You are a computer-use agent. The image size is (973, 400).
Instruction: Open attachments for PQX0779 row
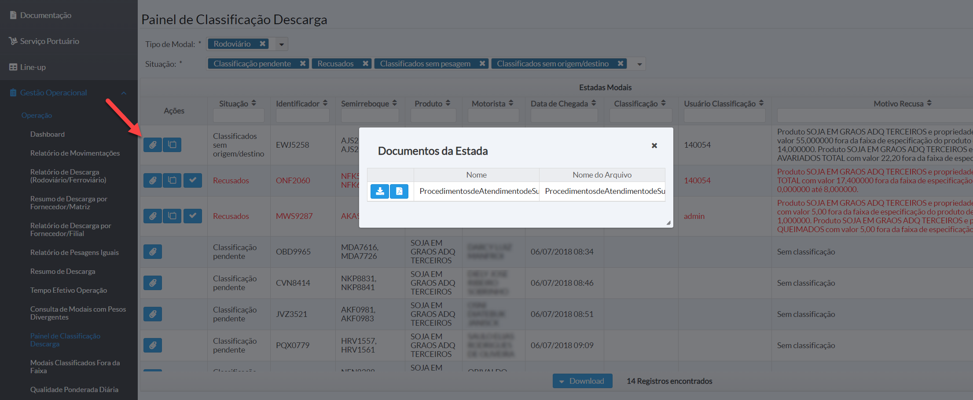(152, 345)
